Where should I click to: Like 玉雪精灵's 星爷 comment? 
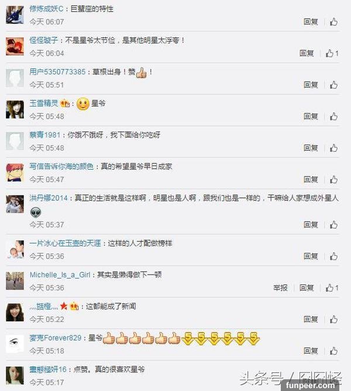333,116
